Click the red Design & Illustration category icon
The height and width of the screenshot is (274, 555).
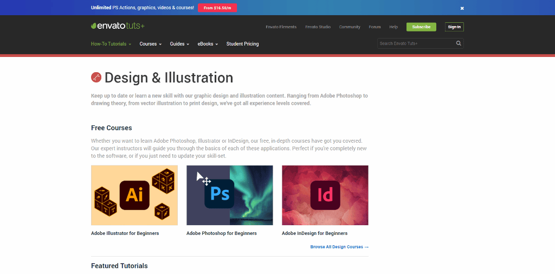(x=96, y=77)
